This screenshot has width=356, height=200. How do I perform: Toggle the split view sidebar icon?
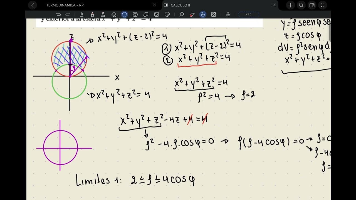[312, 5]
